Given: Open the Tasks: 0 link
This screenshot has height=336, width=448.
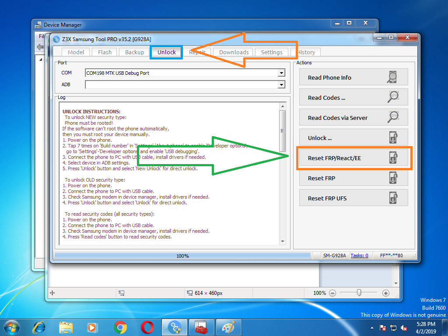Looking at the screenshot, I should click(359, 255).
